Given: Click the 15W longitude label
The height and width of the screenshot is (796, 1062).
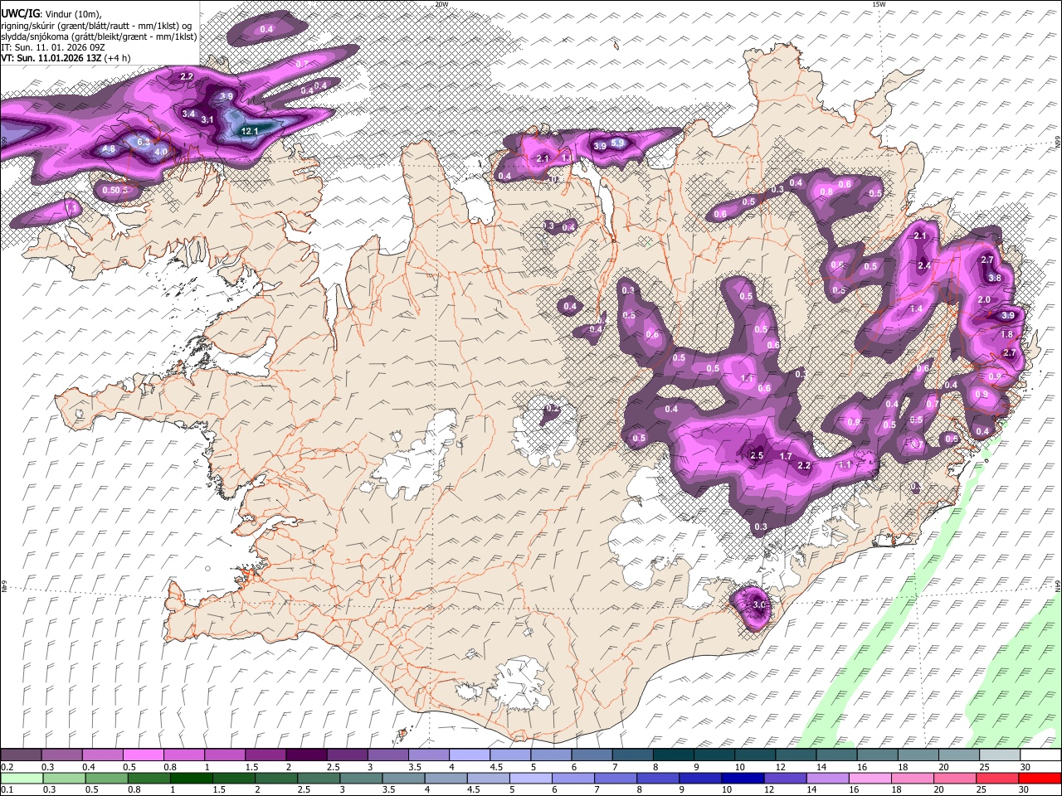Looking at the screenshot, I should pos(879,4).
